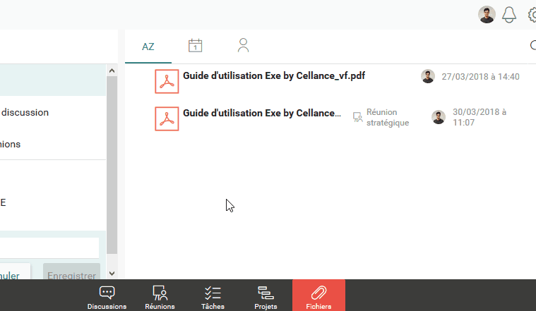Click the search magnifier icon
The image size is (536, 311).
click(532, 47)
